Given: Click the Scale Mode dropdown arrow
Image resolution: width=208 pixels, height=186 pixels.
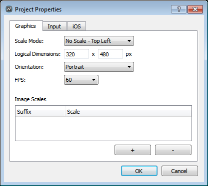Looking at the screenshot, I should tap(129, 41).
